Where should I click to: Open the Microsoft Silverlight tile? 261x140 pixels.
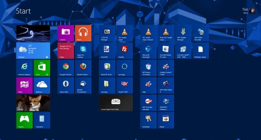point(148,51)
